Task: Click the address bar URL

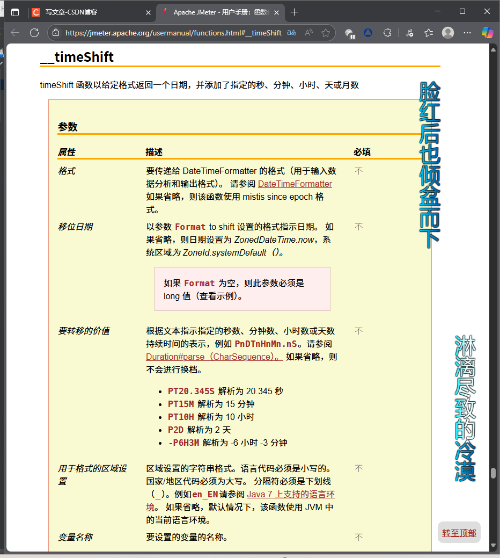Action: click(x=173, y=33)
